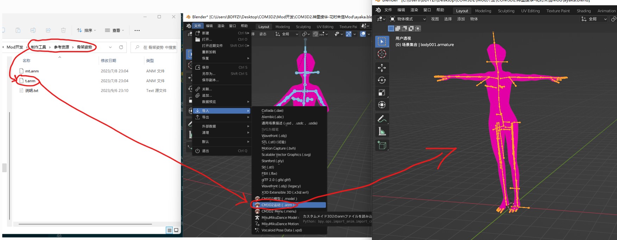Select the Select Box tool in right viewport
The width and height of the screenshot is (617, 240).
[382, 42]
